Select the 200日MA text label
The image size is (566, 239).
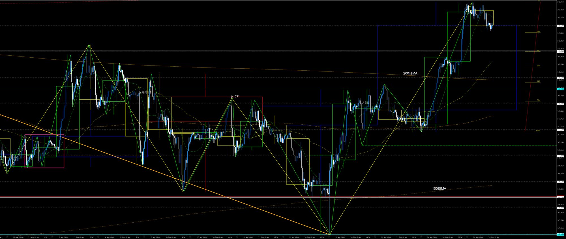pos(410,73)
